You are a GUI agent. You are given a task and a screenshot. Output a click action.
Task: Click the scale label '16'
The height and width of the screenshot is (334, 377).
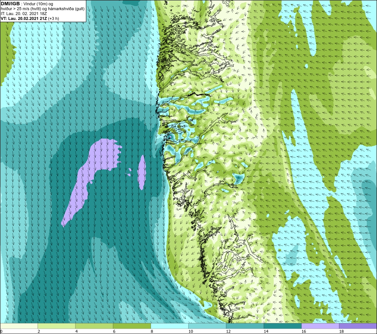tap(303, 332)
